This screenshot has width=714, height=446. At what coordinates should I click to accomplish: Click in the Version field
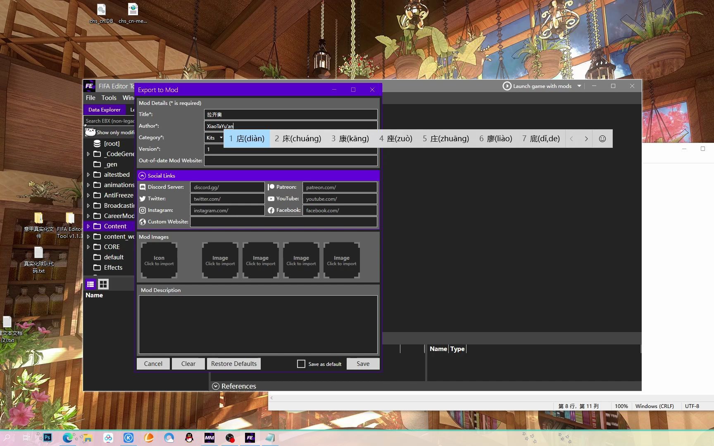point(290,149)
